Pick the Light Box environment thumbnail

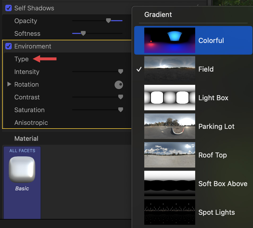pyautogui.click(x=170, y=98)
